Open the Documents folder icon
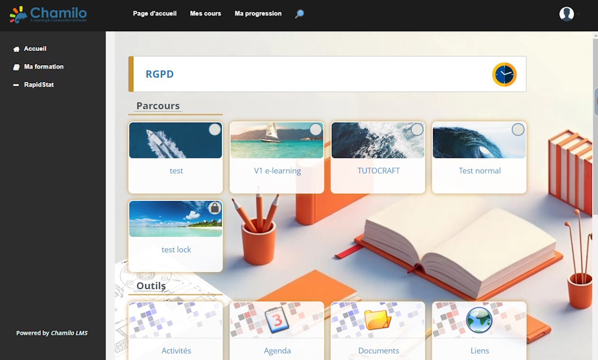Screen dimensions: 598x360 378,319
